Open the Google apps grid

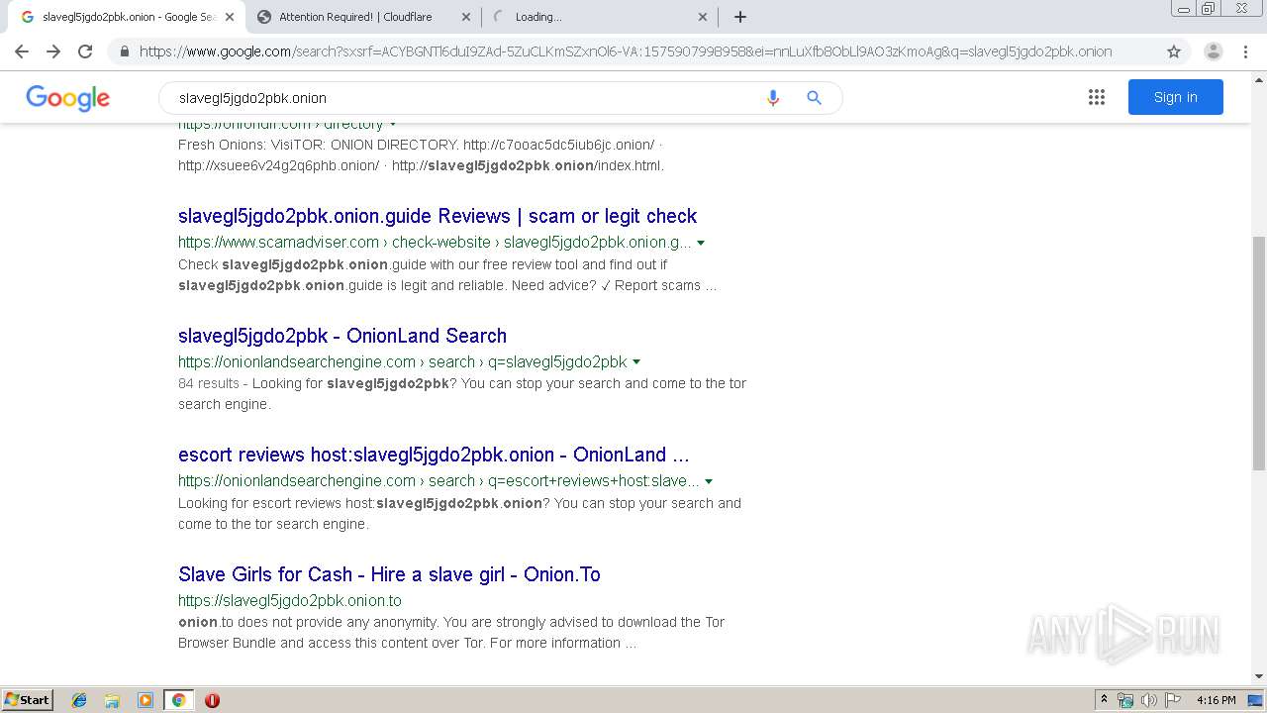click(1097, 97)
